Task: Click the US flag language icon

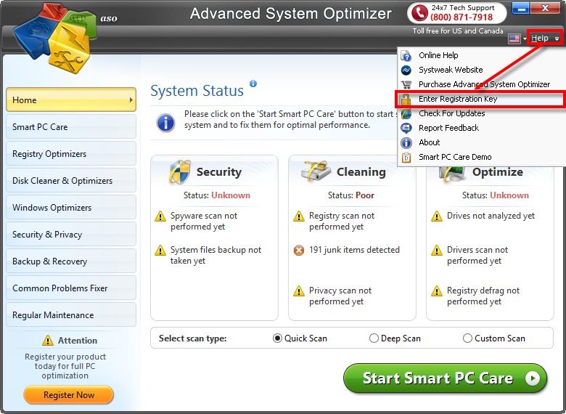Action: (514, 38)
